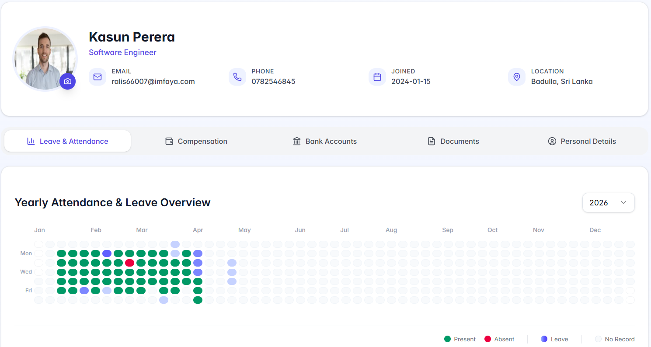The height and width of the screenshot is (347, 651).
Task: Click the Yearly Attendance & Leave Overview heading
Action: tap(113, 203)
